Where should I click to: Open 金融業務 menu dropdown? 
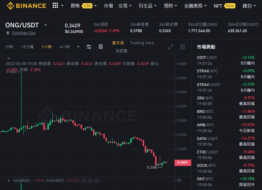195,6
